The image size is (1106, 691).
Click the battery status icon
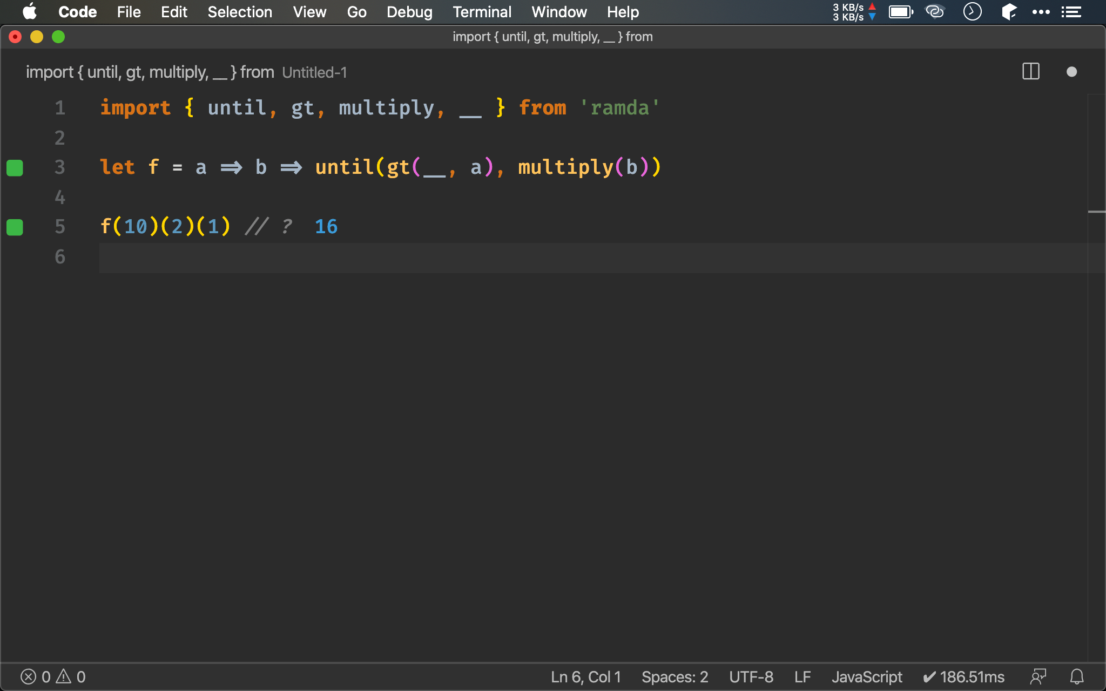coord(901,12)
